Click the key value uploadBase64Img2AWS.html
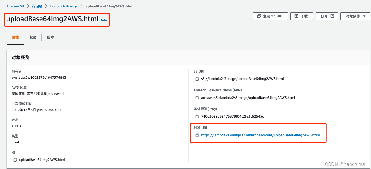The height and width of the screenshot is (169, 371). [x=42, y=160]
